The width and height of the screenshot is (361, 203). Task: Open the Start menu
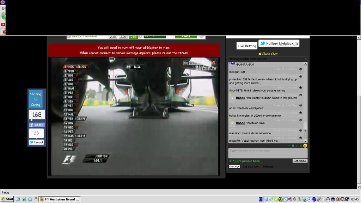click(7, 199)
